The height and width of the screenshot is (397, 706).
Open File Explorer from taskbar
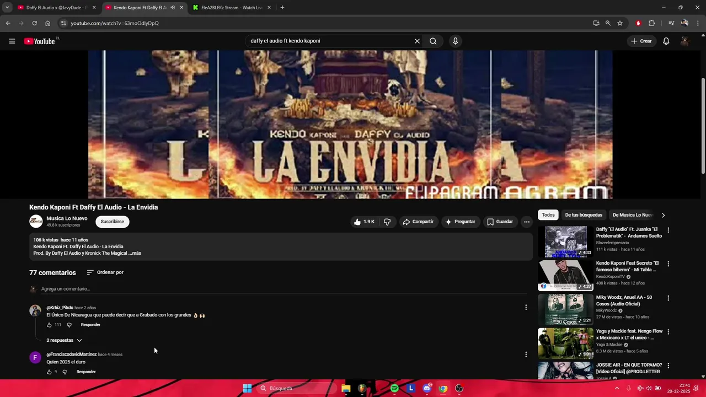[346, 388]
